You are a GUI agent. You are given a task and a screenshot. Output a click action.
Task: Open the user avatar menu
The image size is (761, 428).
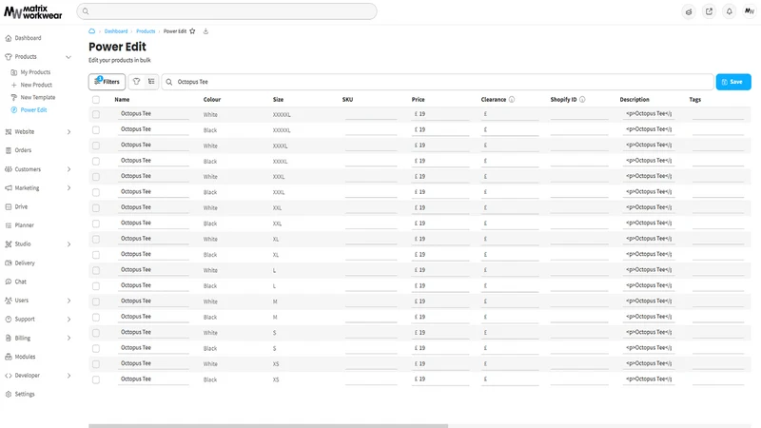tap(750, 11)
